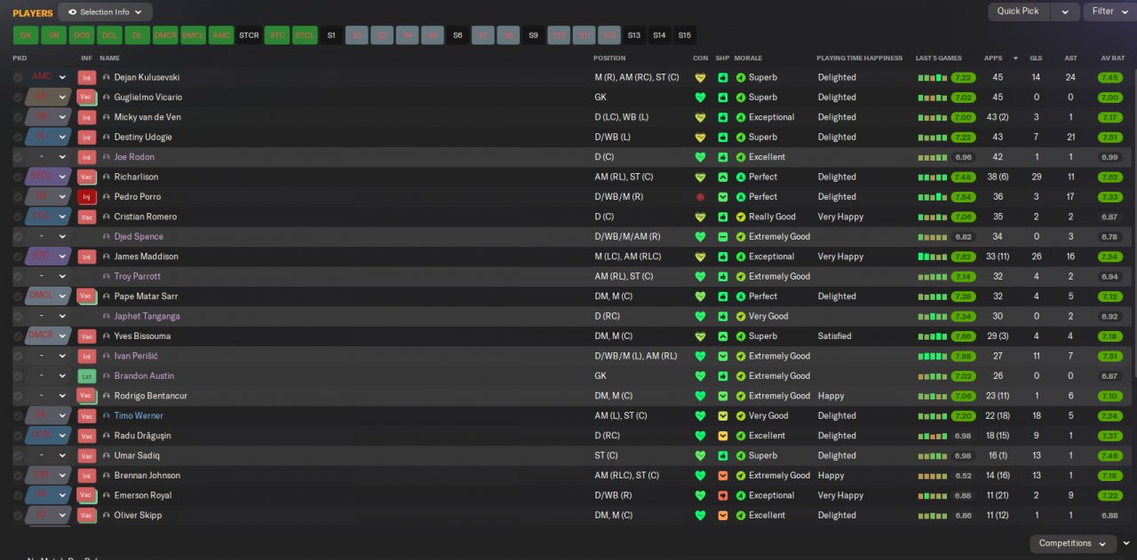Toggle the pick checkbox for Dejan Kulusevski
Screen dimensions: 1137x560
click(18, 77)
